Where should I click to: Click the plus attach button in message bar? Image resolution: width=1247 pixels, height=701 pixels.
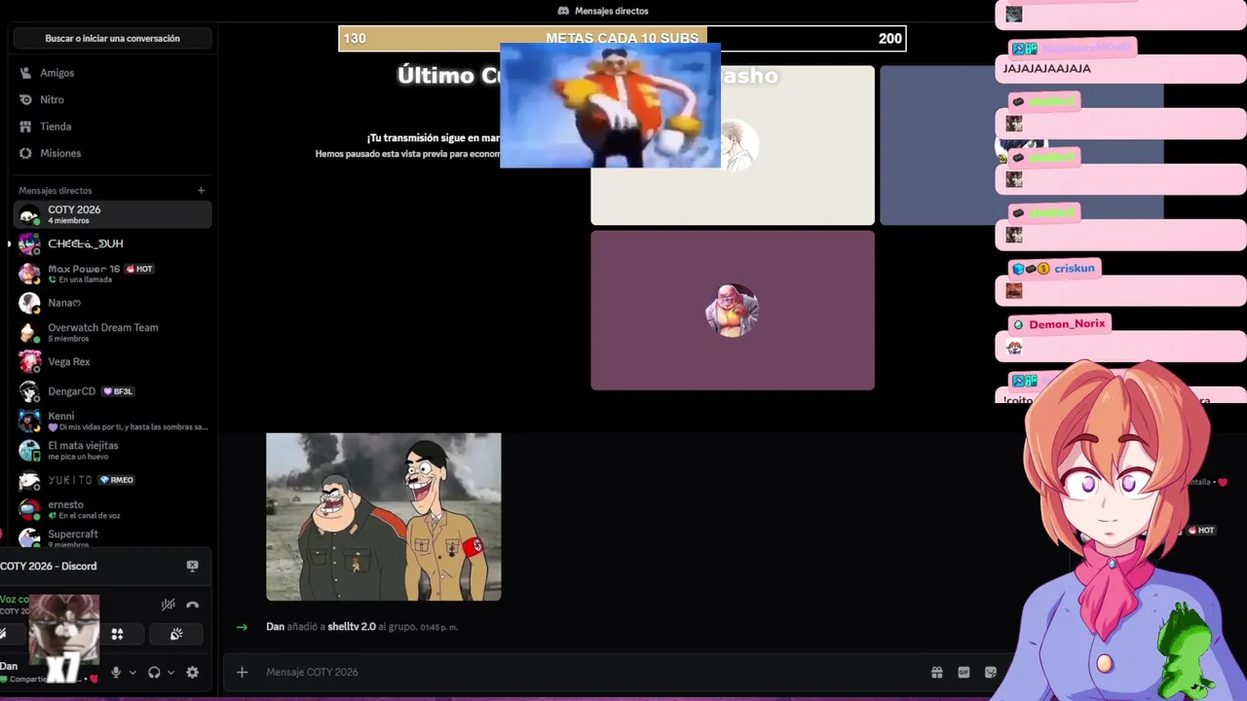[x=242, y=672]
